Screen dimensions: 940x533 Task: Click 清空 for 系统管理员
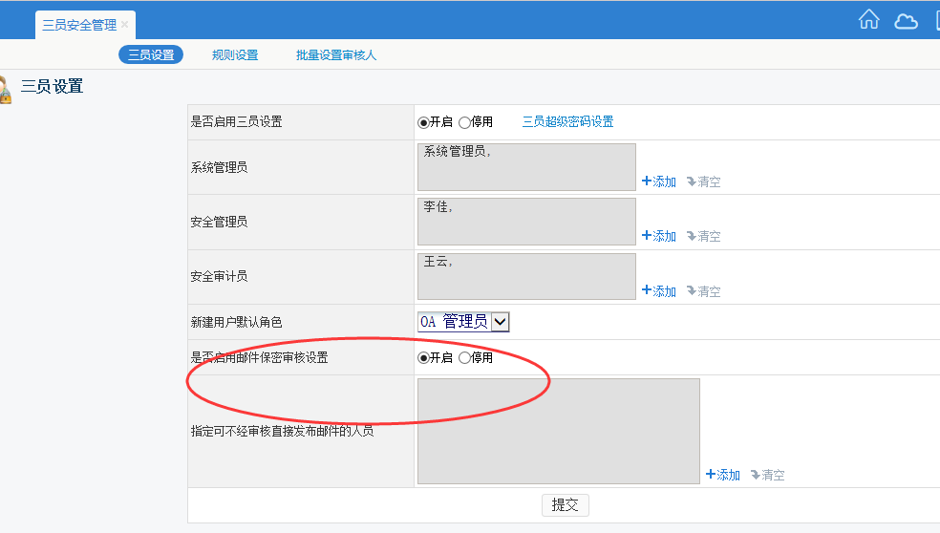(x=704, y=181)
